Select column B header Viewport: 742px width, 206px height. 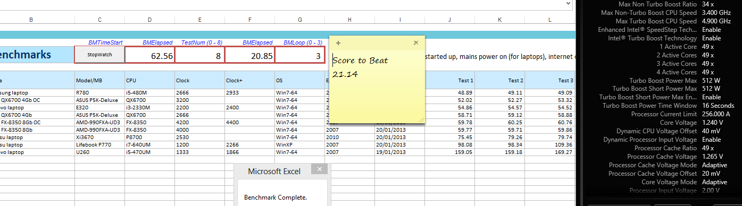coord(31,20)
